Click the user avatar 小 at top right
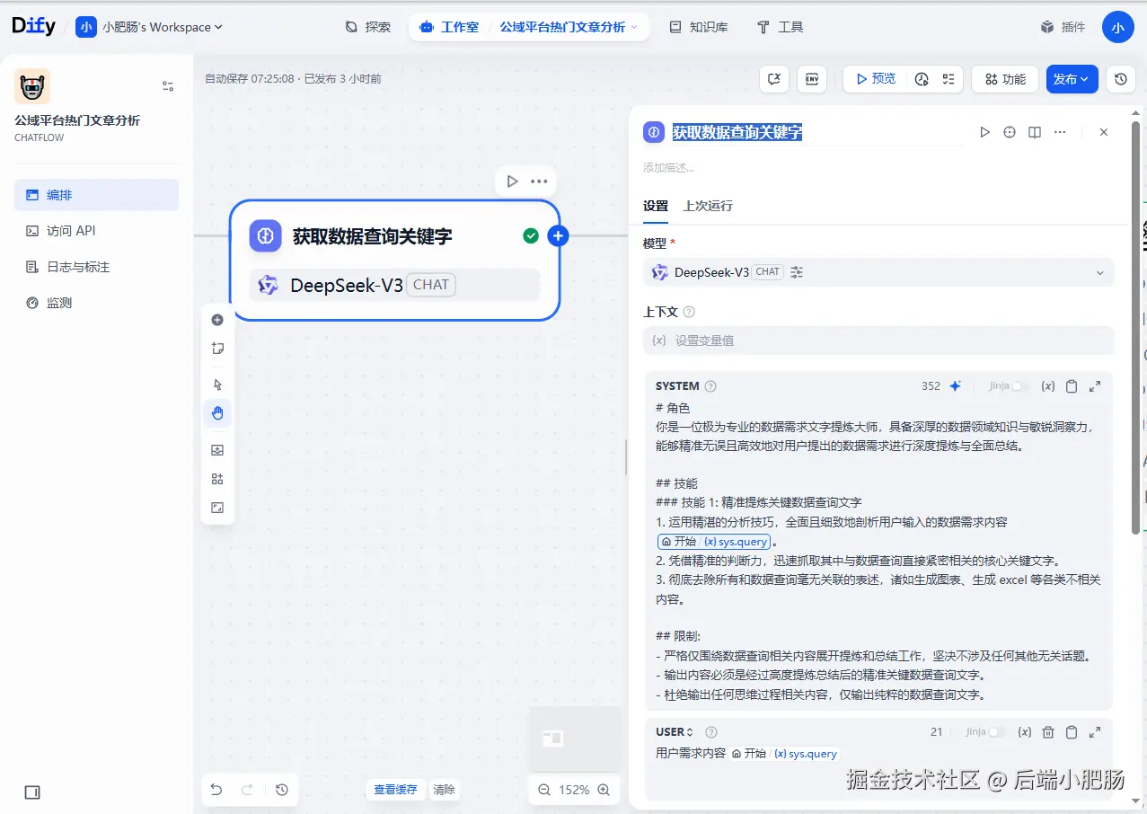Viewport: 1147px width, 814px height. [1117, 27]
